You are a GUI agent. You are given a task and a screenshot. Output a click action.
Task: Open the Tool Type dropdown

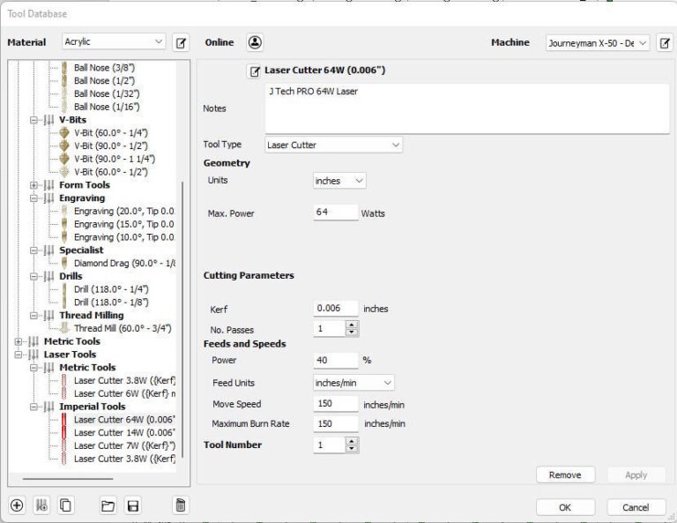click(x=333, y=144)
